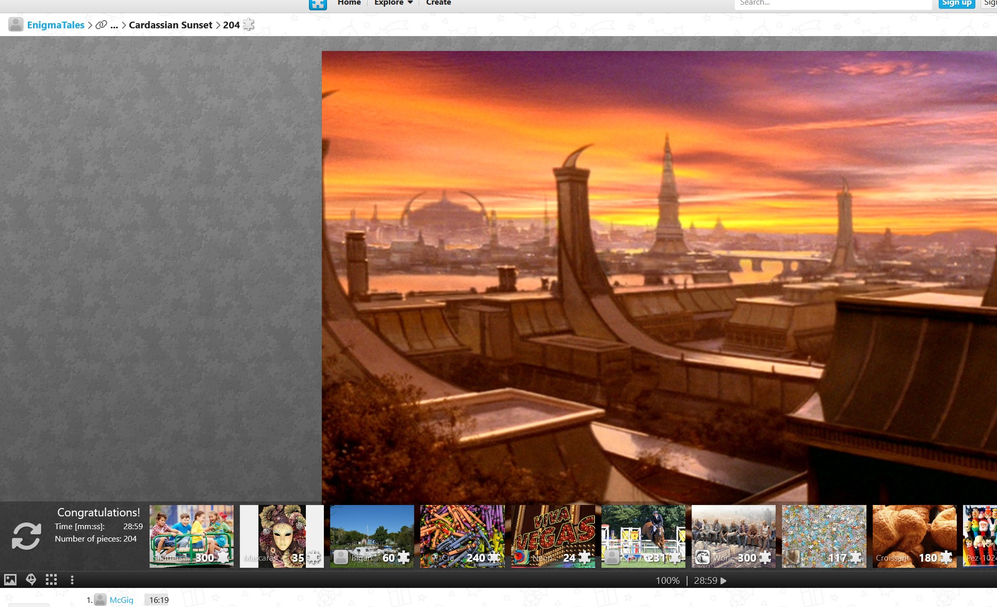Open the EnigmaTales profile link
Viewport: 997px width, 607px height.
point(56,25)
